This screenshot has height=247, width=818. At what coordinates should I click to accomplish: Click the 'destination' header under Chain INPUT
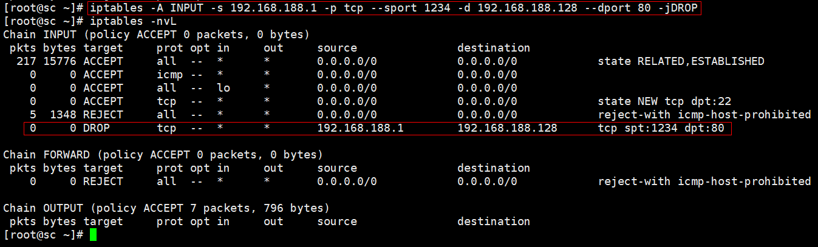[494, 48]
